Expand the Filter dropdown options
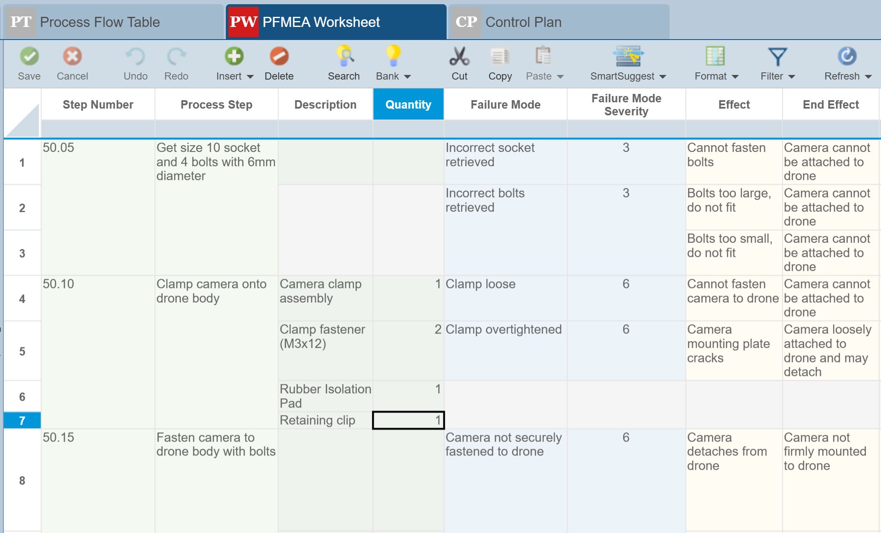881x533 pixels. tap(791, 77)
